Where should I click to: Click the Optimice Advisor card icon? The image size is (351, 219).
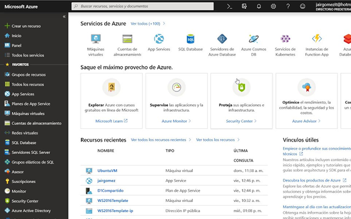[x=306, y=87]
